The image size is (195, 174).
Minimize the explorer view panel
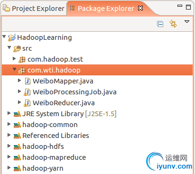[180, 6]
